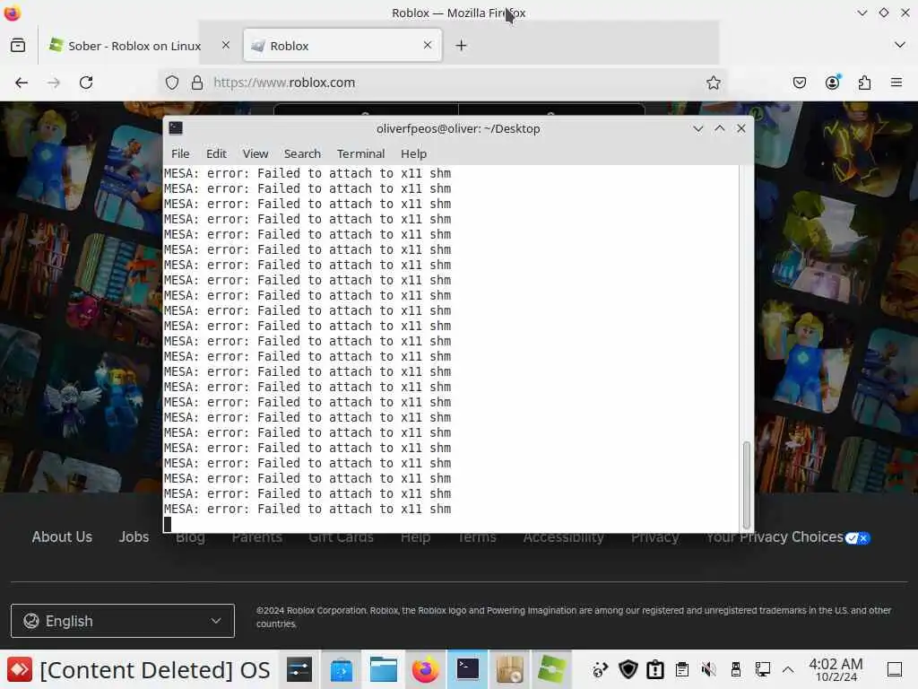
Task: Open the clipboard tray icon
Action: (x=681, y=669)
